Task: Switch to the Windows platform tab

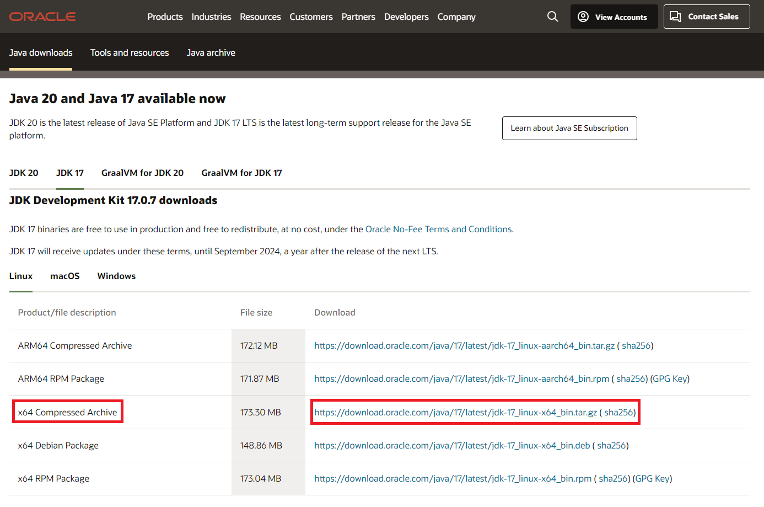Action: [116, 276]
